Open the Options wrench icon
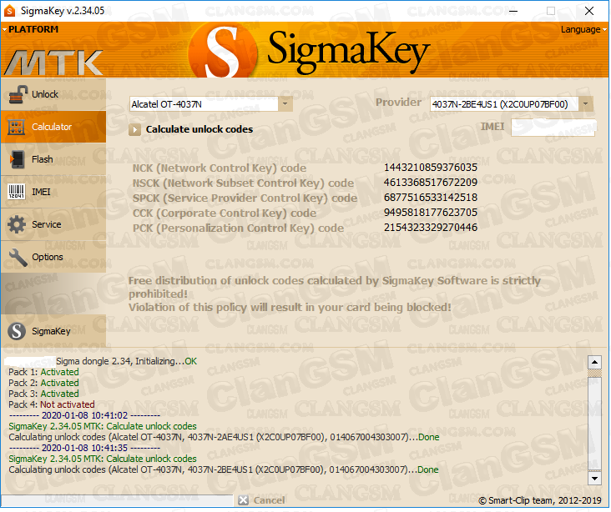The width and height of the screenshot is (611, 512). tap(18, 258)
